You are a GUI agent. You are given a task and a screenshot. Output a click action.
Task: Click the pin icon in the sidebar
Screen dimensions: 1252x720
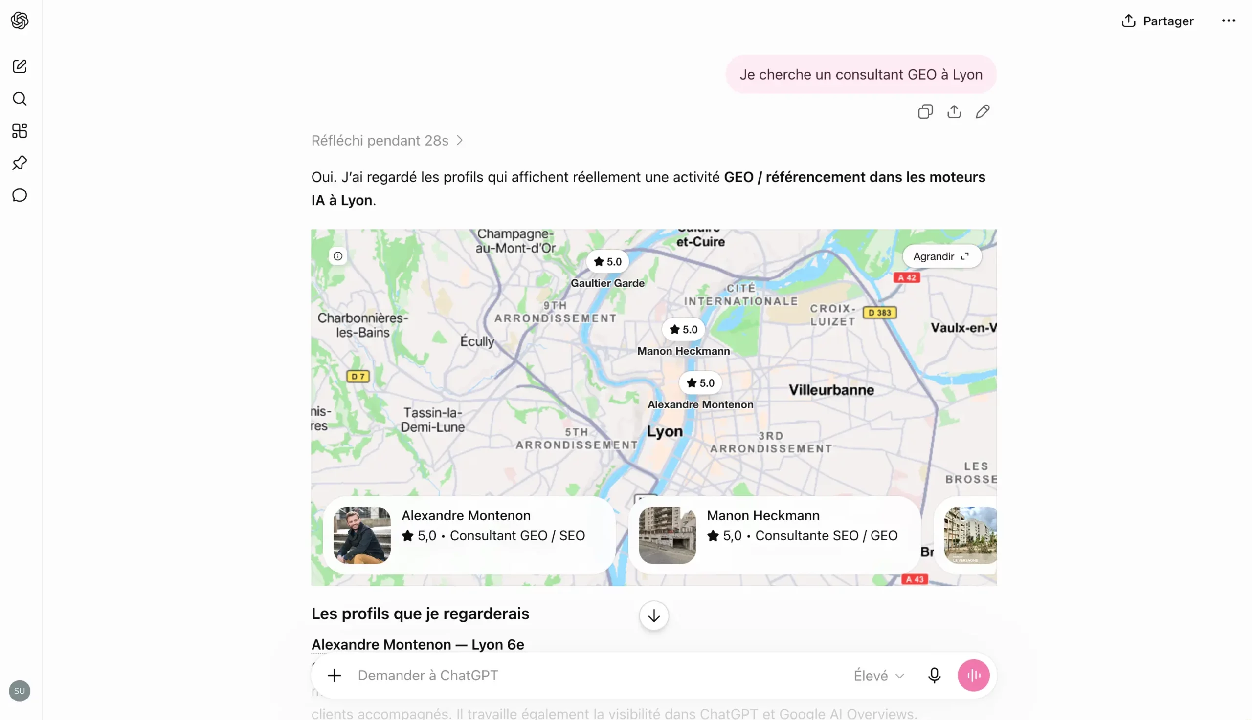point(19,163)
